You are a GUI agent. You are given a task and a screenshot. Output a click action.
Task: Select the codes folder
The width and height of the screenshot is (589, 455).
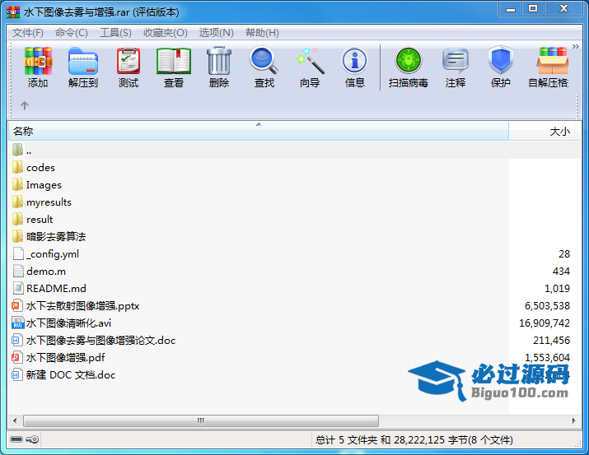coord(40,168)
